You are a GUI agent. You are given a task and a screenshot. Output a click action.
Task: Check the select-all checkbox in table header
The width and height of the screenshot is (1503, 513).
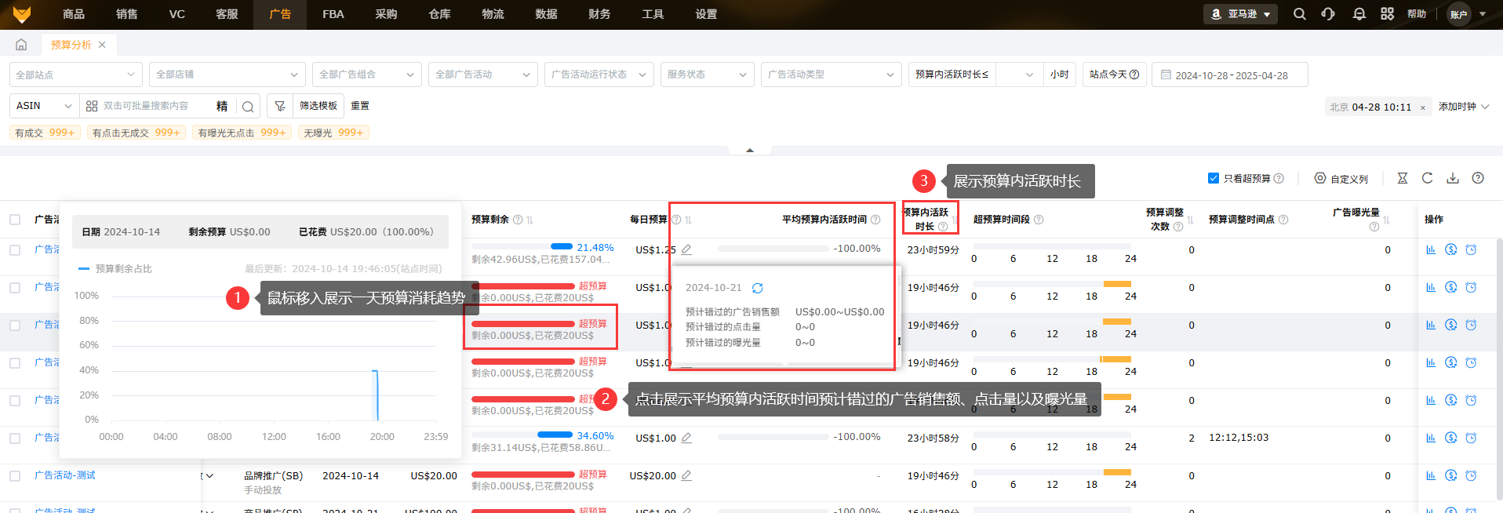pyautogui.click(x=15, y=220)
